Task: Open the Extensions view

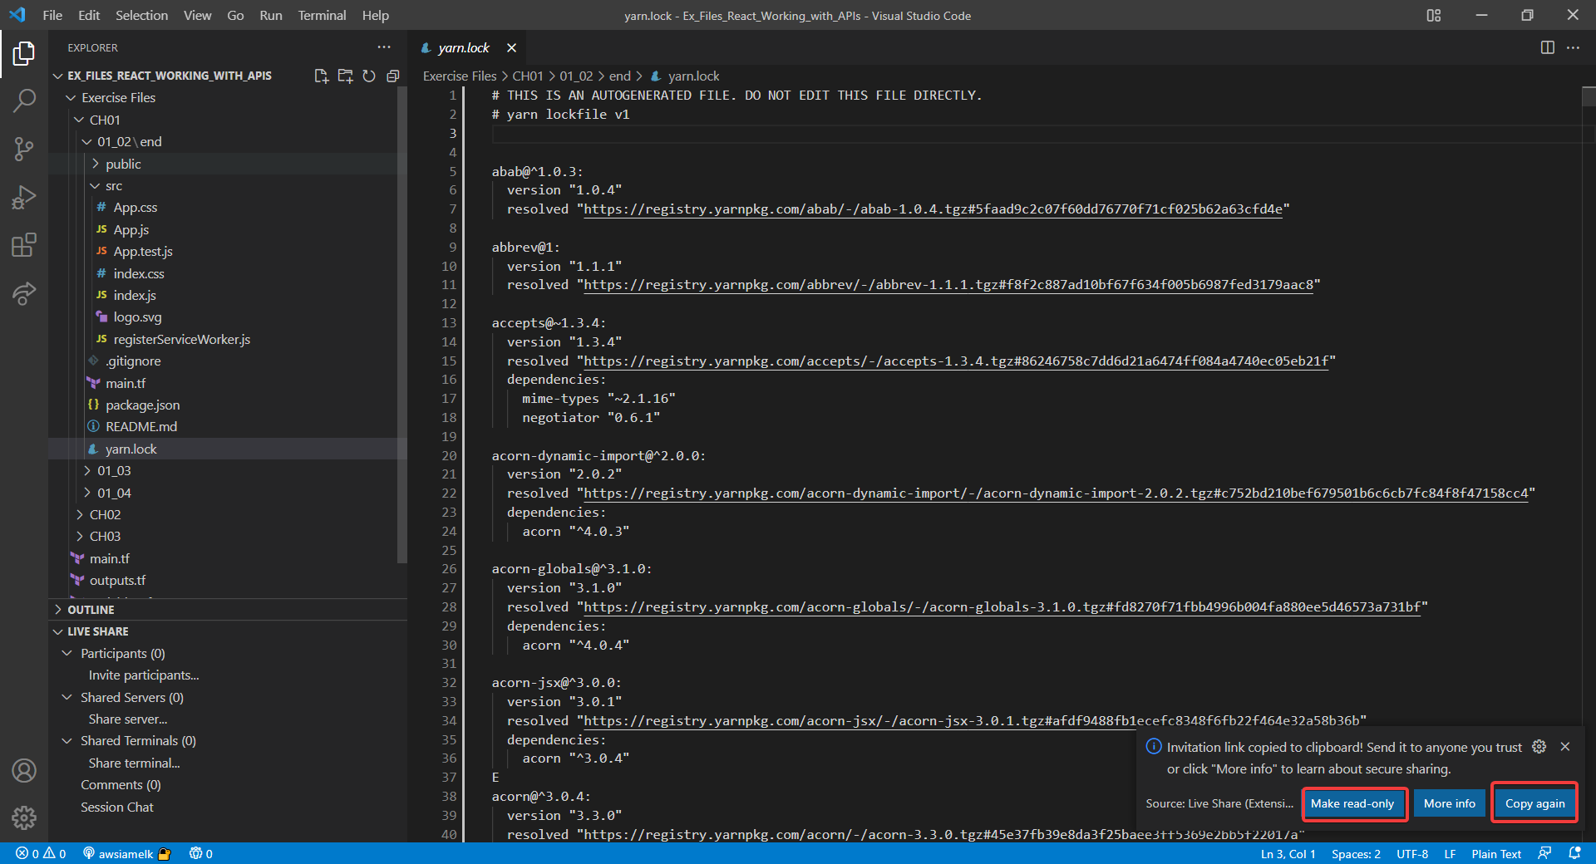Action: pyautogui.click(x=24, y=245)
